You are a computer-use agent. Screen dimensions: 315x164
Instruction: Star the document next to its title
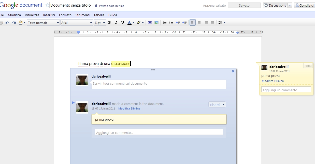point(47,5)
